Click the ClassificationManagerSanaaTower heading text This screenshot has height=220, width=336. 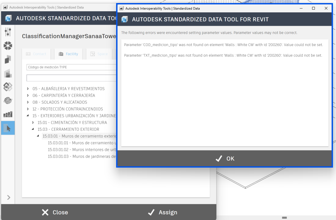click(69, 36)
